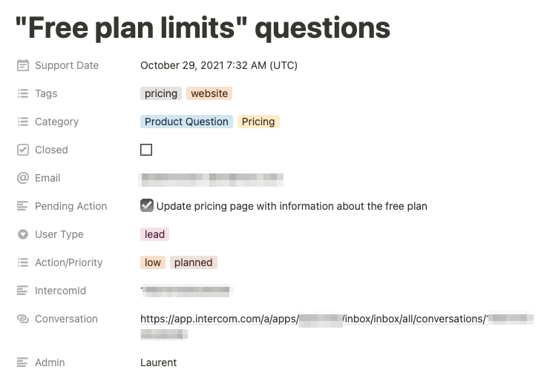The width and height of the screenshot is (547, 381).
Task: Click the Email at-sign property icon
Action: pyautogui.click(x=22, y=178)
